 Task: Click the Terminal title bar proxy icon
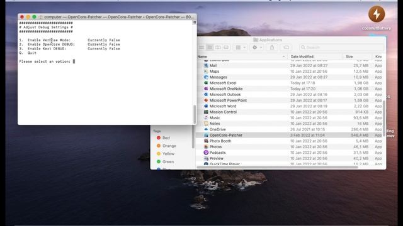(x=40, y=17)
